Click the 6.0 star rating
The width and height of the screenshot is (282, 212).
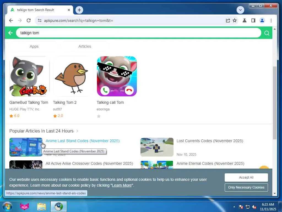14,116
